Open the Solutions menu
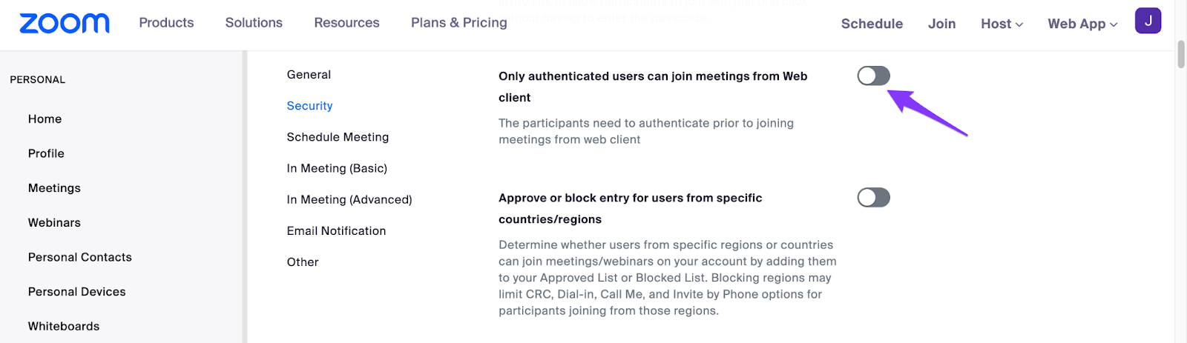1187x343 pixels. 254,23
